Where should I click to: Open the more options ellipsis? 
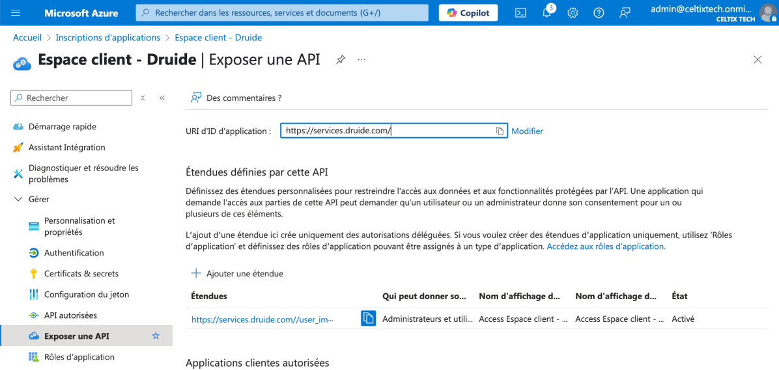361,60
